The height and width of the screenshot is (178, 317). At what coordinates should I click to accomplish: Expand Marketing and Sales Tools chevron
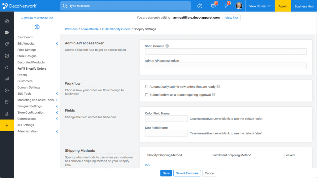coord(57,100)
